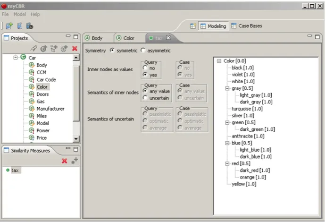
Task: Select the light_blue [1.0] node
Action: (256, 150)
